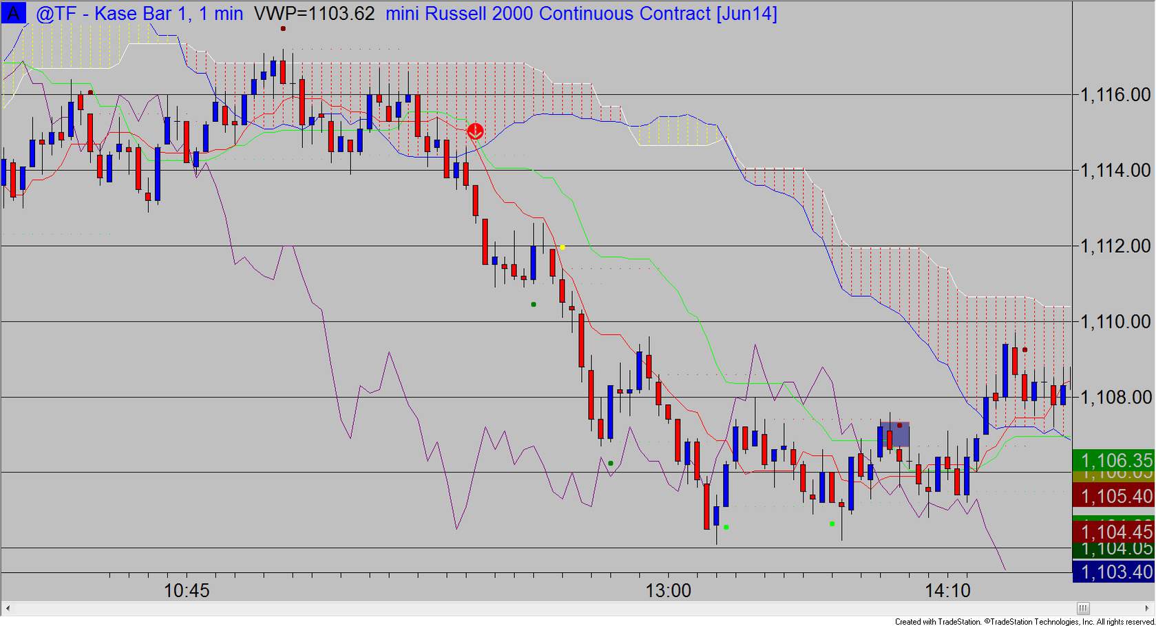Click the "@TF - Kase Bar 1, 1 min" symbol label
1156x626 pixels.
pos(139,13)
